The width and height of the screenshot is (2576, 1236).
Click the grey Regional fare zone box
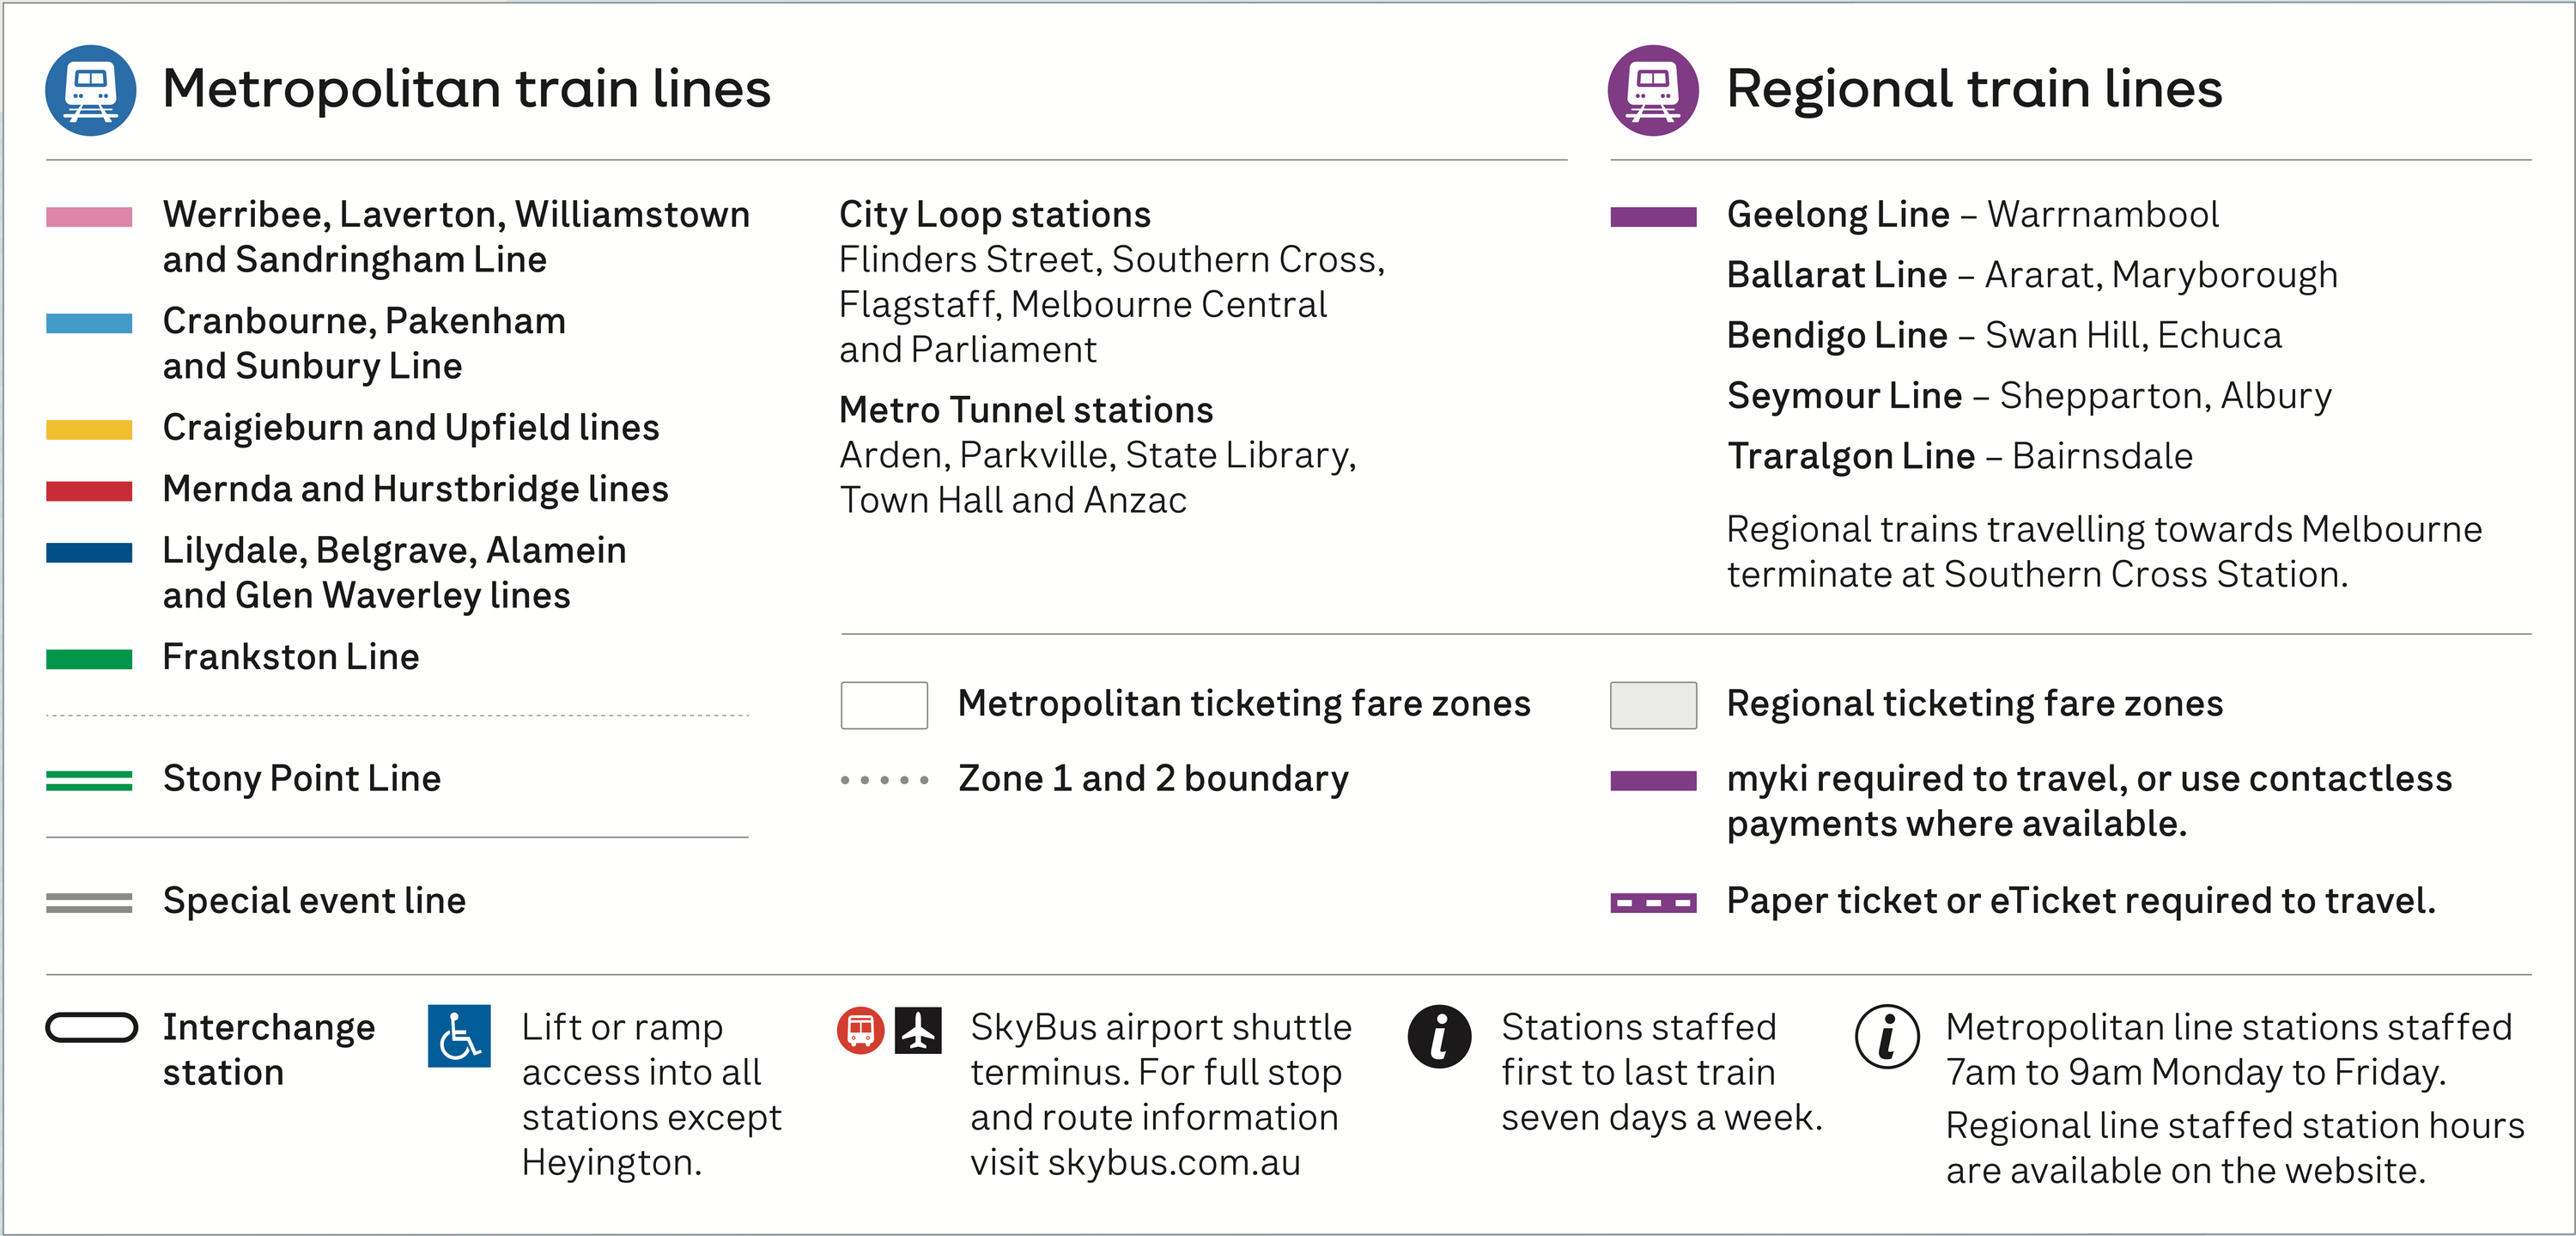[x=1653, y=705]
